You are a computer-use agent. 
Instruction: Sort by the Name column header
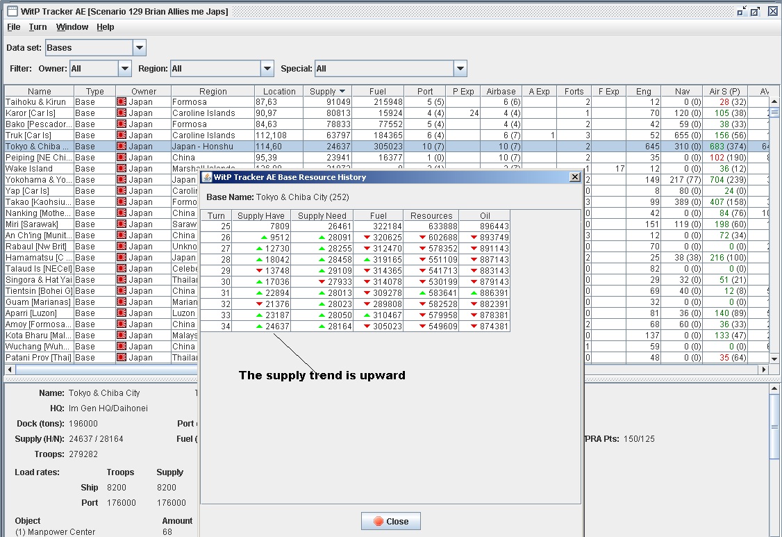(40, 91)
